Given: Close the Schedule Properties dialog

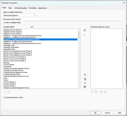Looking at the screenshot, I should pos(124,3).
